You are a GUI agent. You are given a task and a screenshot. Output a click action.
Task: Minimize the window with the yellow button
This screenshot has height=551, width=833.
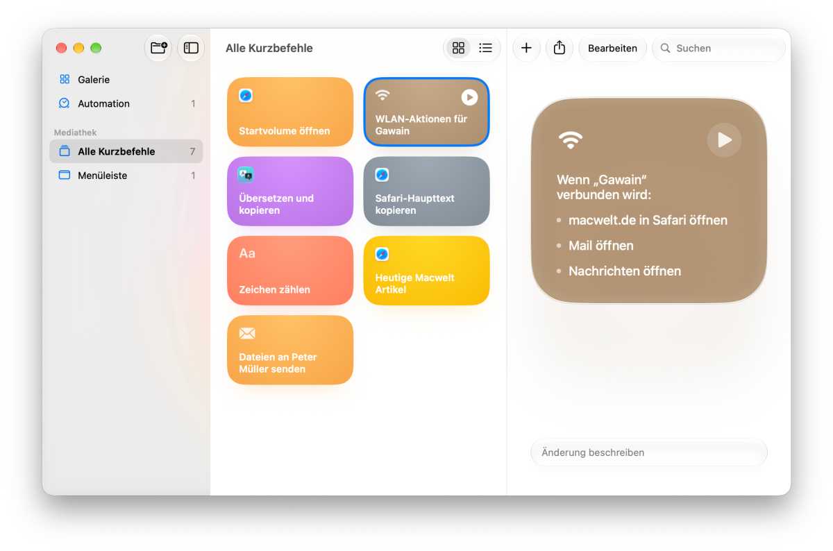(x=78, y=48)
